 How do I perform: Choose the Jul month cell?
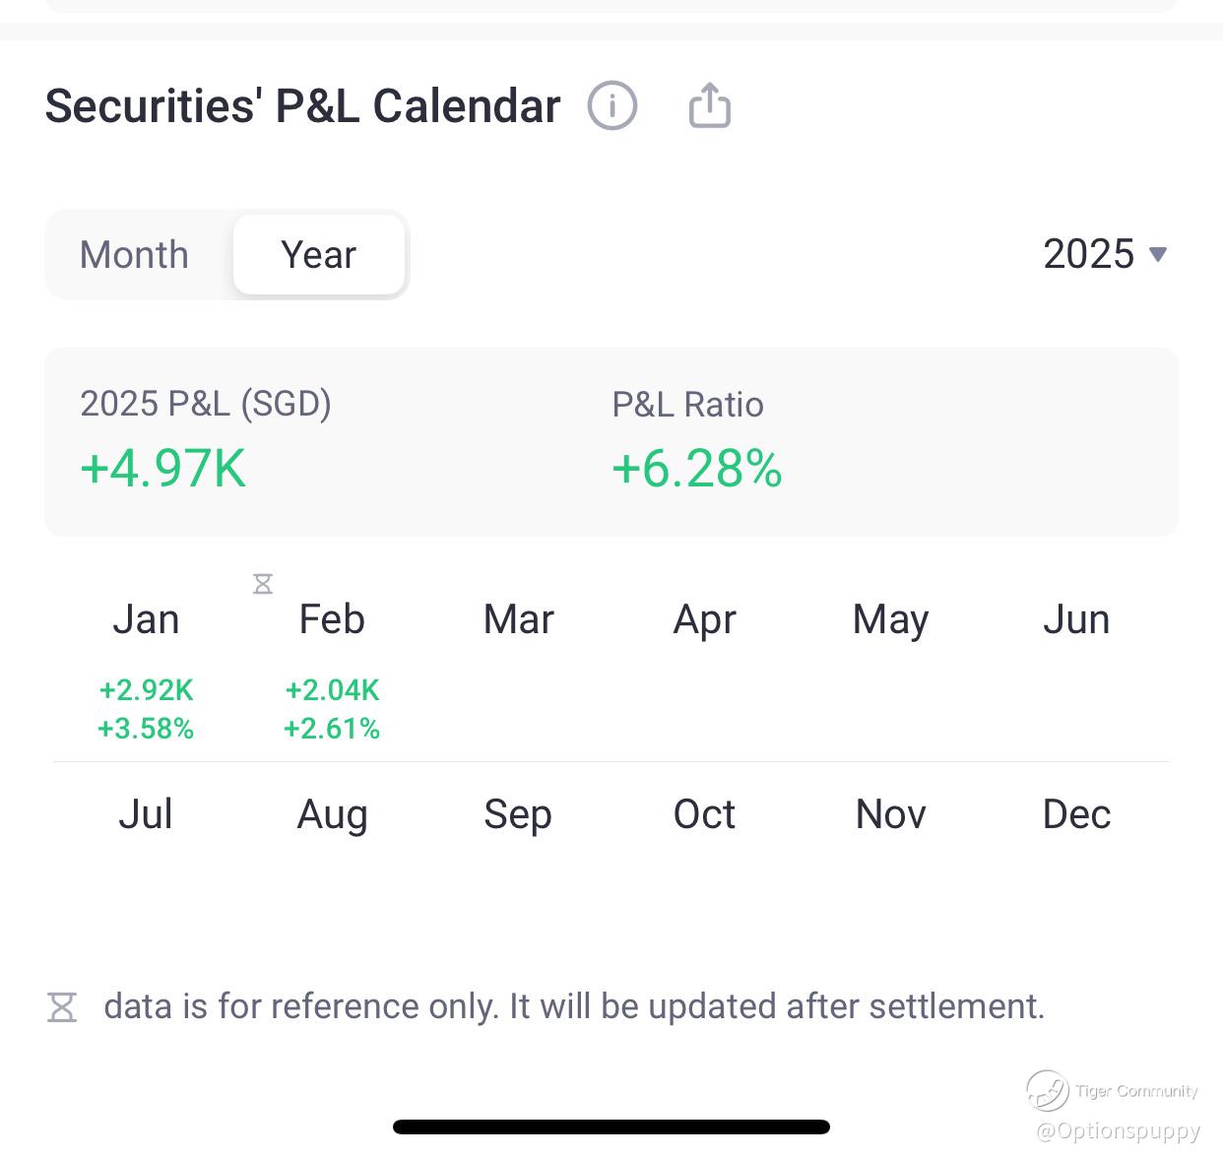pyautogui.click(x=146, y=814)
